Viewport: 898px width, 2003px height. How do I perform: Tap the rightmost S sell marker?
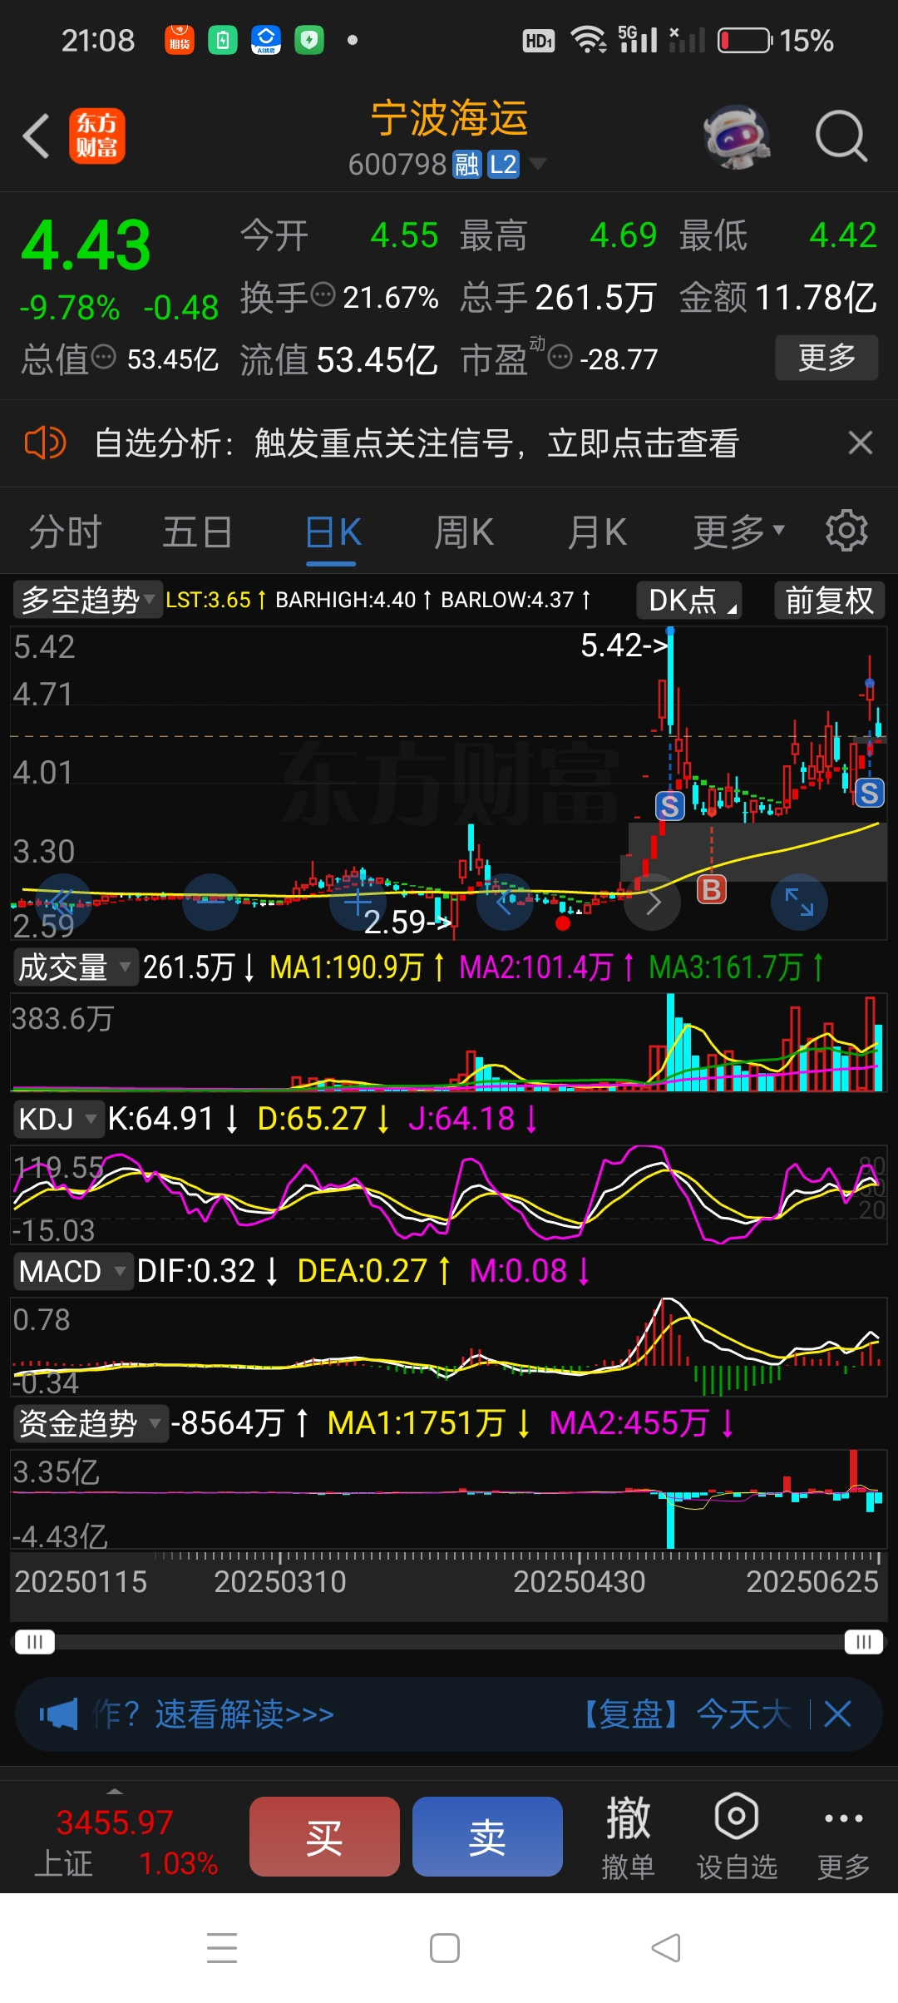tap(869, 793)
